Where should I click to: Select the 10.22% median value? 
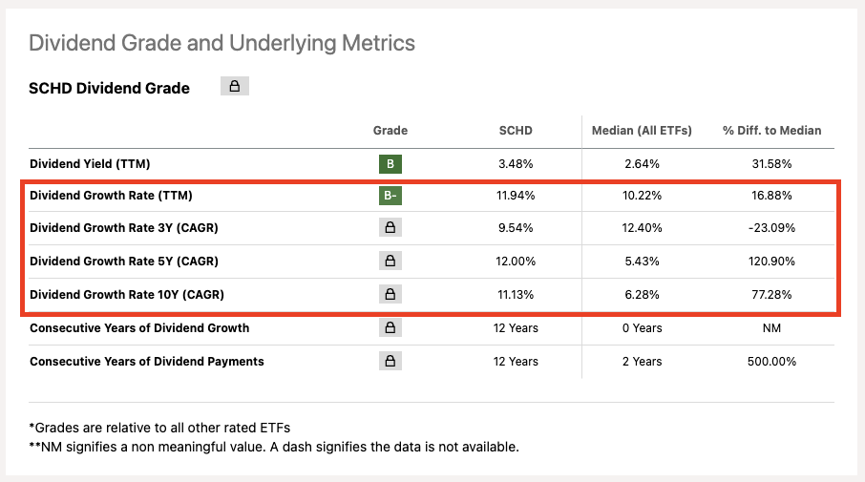point(643,196)
